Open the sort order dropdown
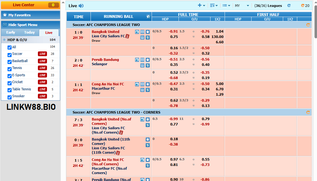The width and height of the screenshot is (317, 181). (x=214, y=6)
